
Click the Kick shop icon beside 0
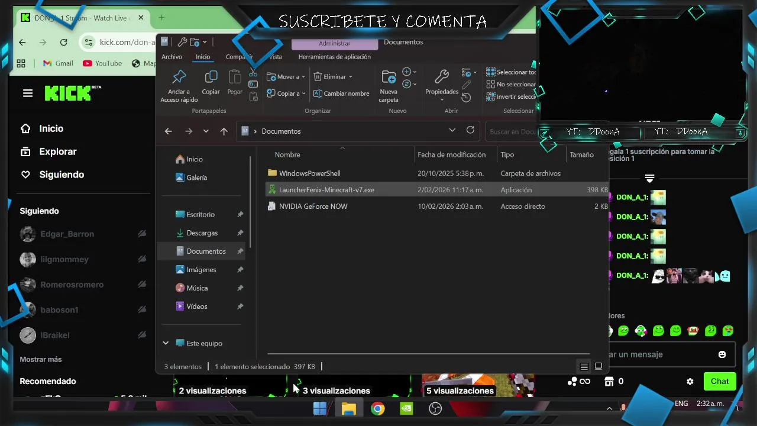609,382
